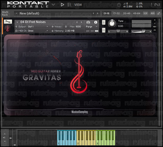163x147 pixels.
Task: Go to previous multi preset arrow
Action: point(93,13)
